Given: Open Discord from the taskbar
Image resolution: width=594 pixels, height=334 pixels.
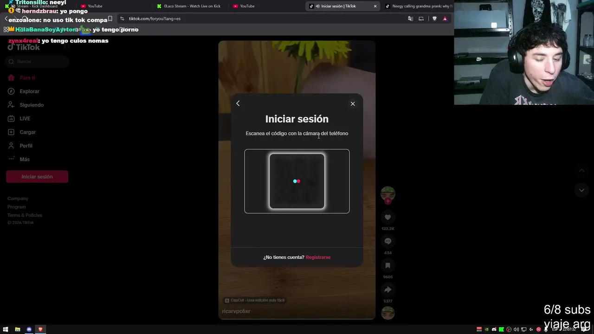Looking at the screenshot, I should (29, 329).
